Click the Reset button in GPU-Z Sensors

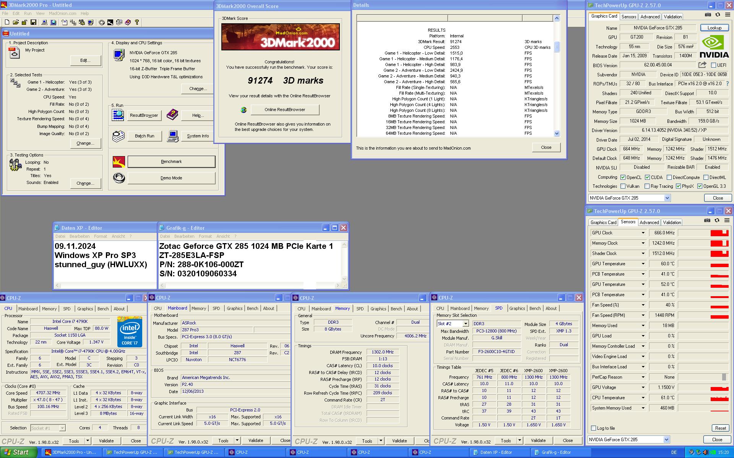click(720, 428)
